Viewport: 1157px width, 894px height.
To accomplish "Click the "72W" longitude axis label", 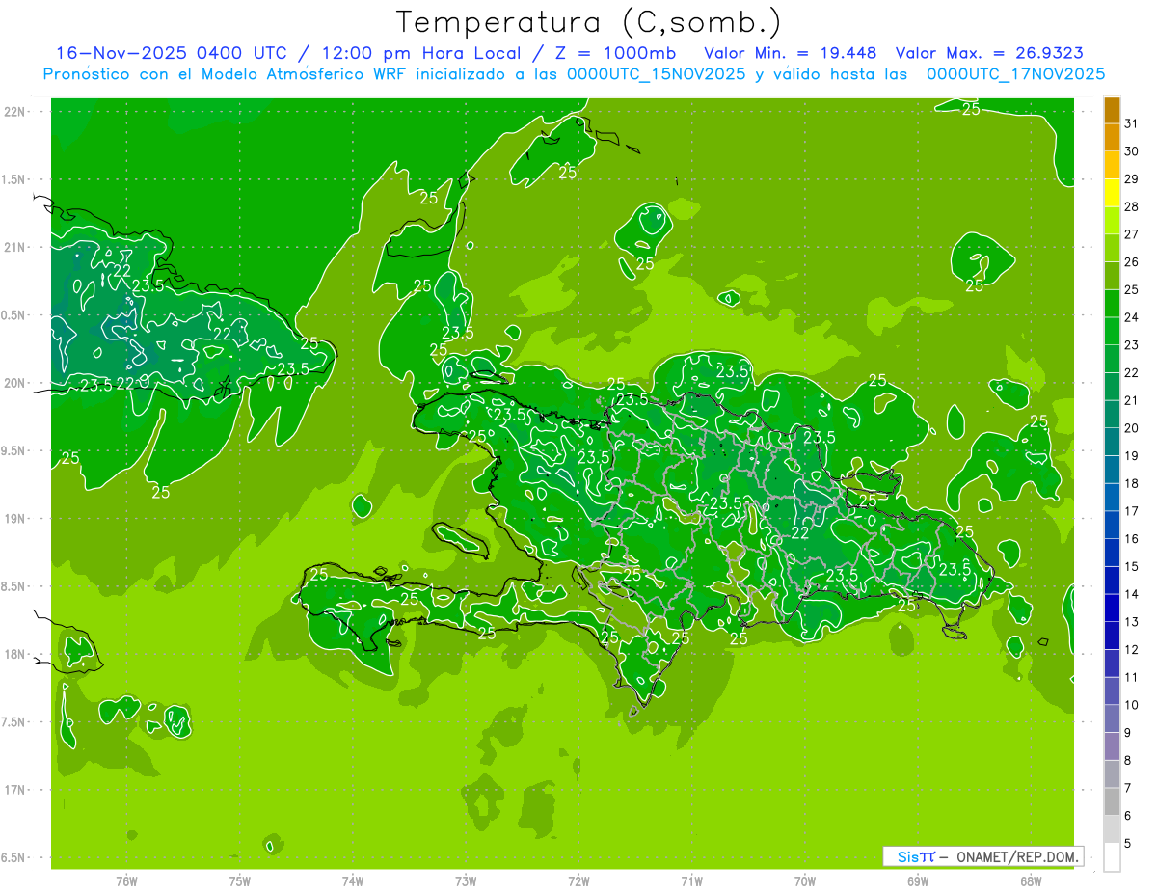I will click(578, 880).
